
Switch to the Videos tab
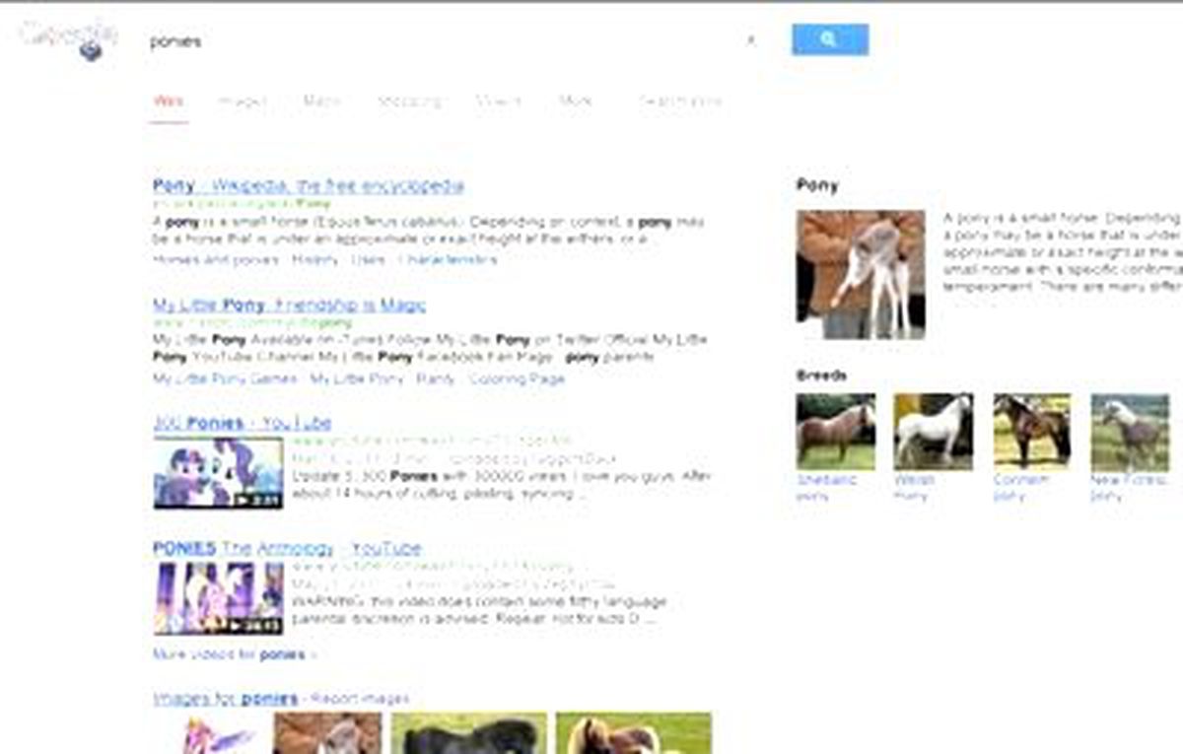[499, 101]
